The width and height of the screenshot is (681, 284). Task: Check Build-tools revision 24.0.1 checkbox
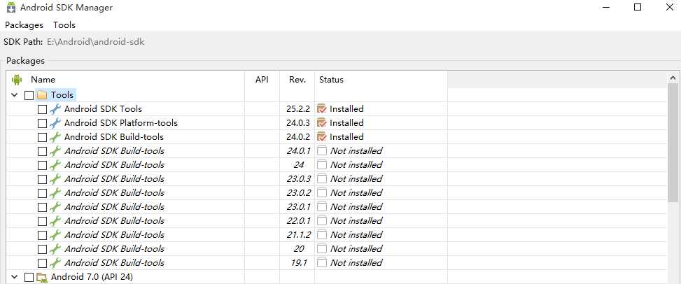pos(42,151)
